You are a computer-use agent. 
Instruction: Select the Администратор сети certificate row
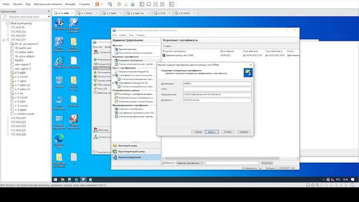pos(231,56)
